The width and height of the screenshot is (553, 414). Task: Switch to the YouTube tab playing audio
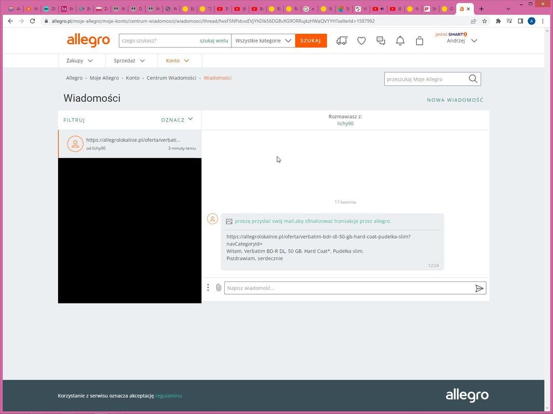pyautogui.click(x=378, y=9)
